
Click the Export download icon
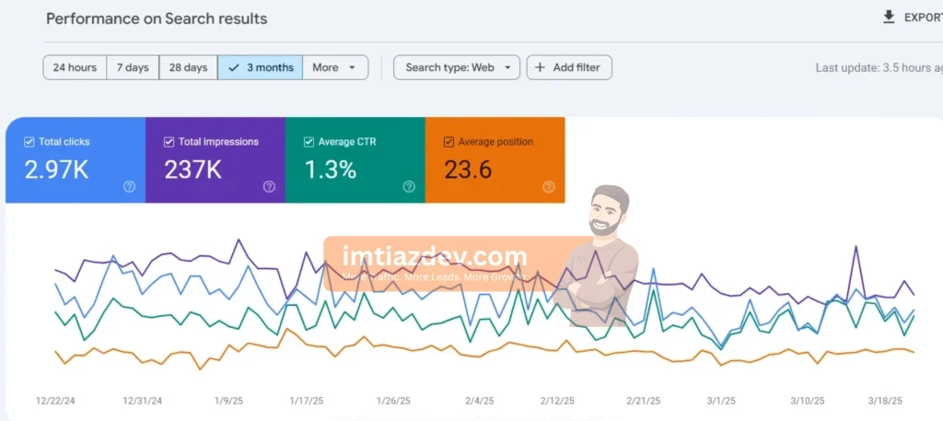click(x=889, y=18)
